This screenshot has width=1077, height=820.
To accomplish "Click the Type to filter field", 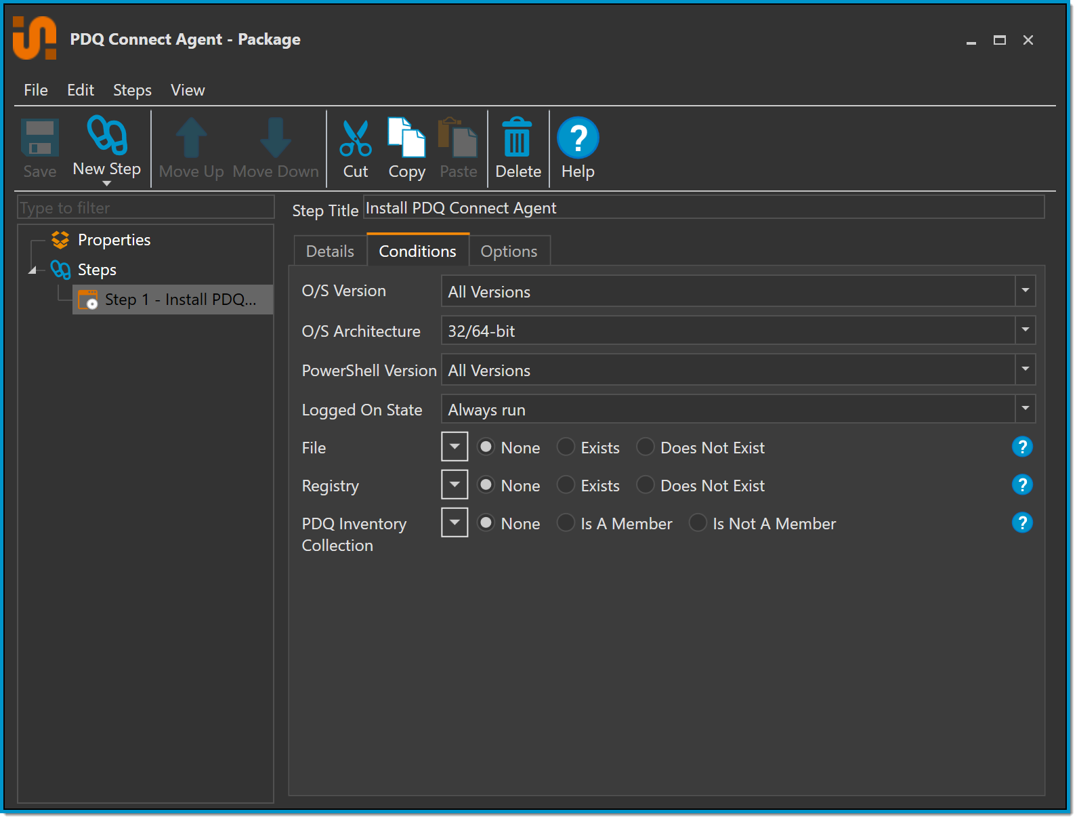I will click(146, 207).
